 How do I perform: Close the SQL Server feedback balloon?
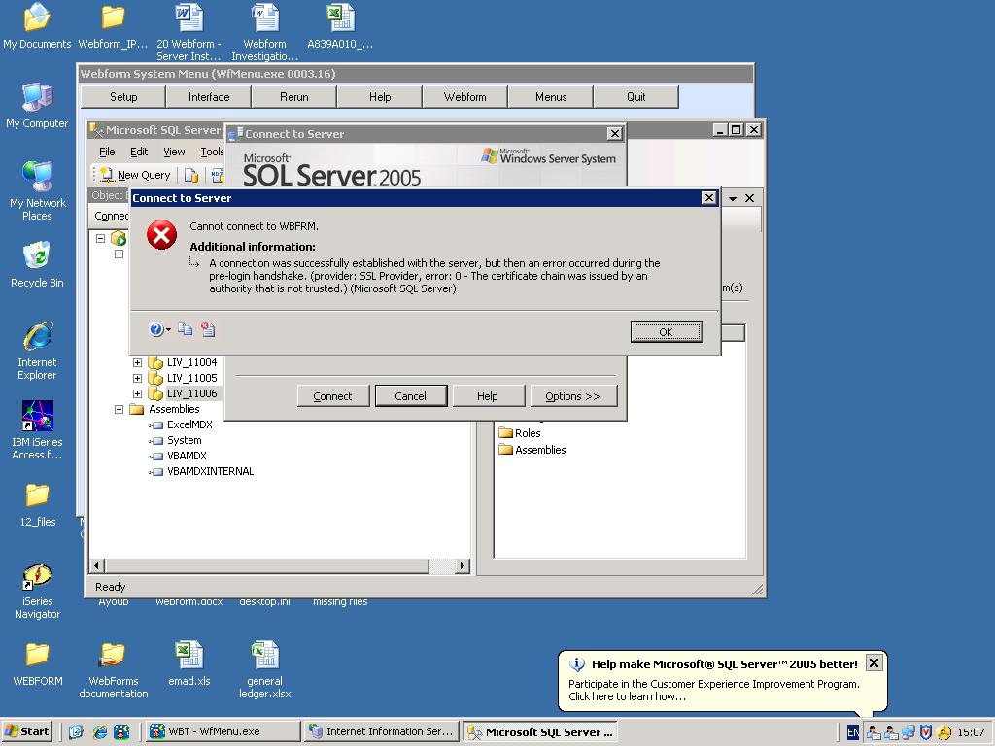click(x=874, y=663)
